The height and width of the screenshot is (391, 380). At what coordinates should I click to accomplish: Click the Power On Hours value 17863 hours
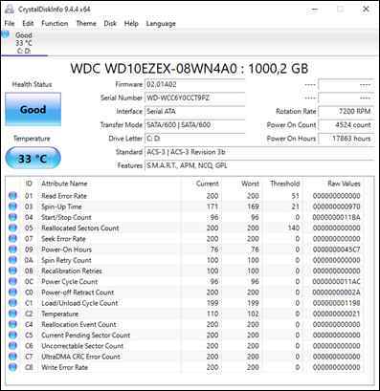click(x=346, y=139)
